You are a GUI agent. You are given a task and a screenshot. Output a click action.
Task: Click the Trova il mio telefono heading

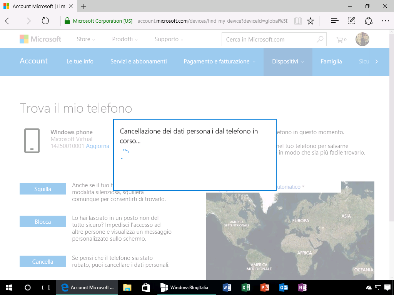click(x=76, y=108)
